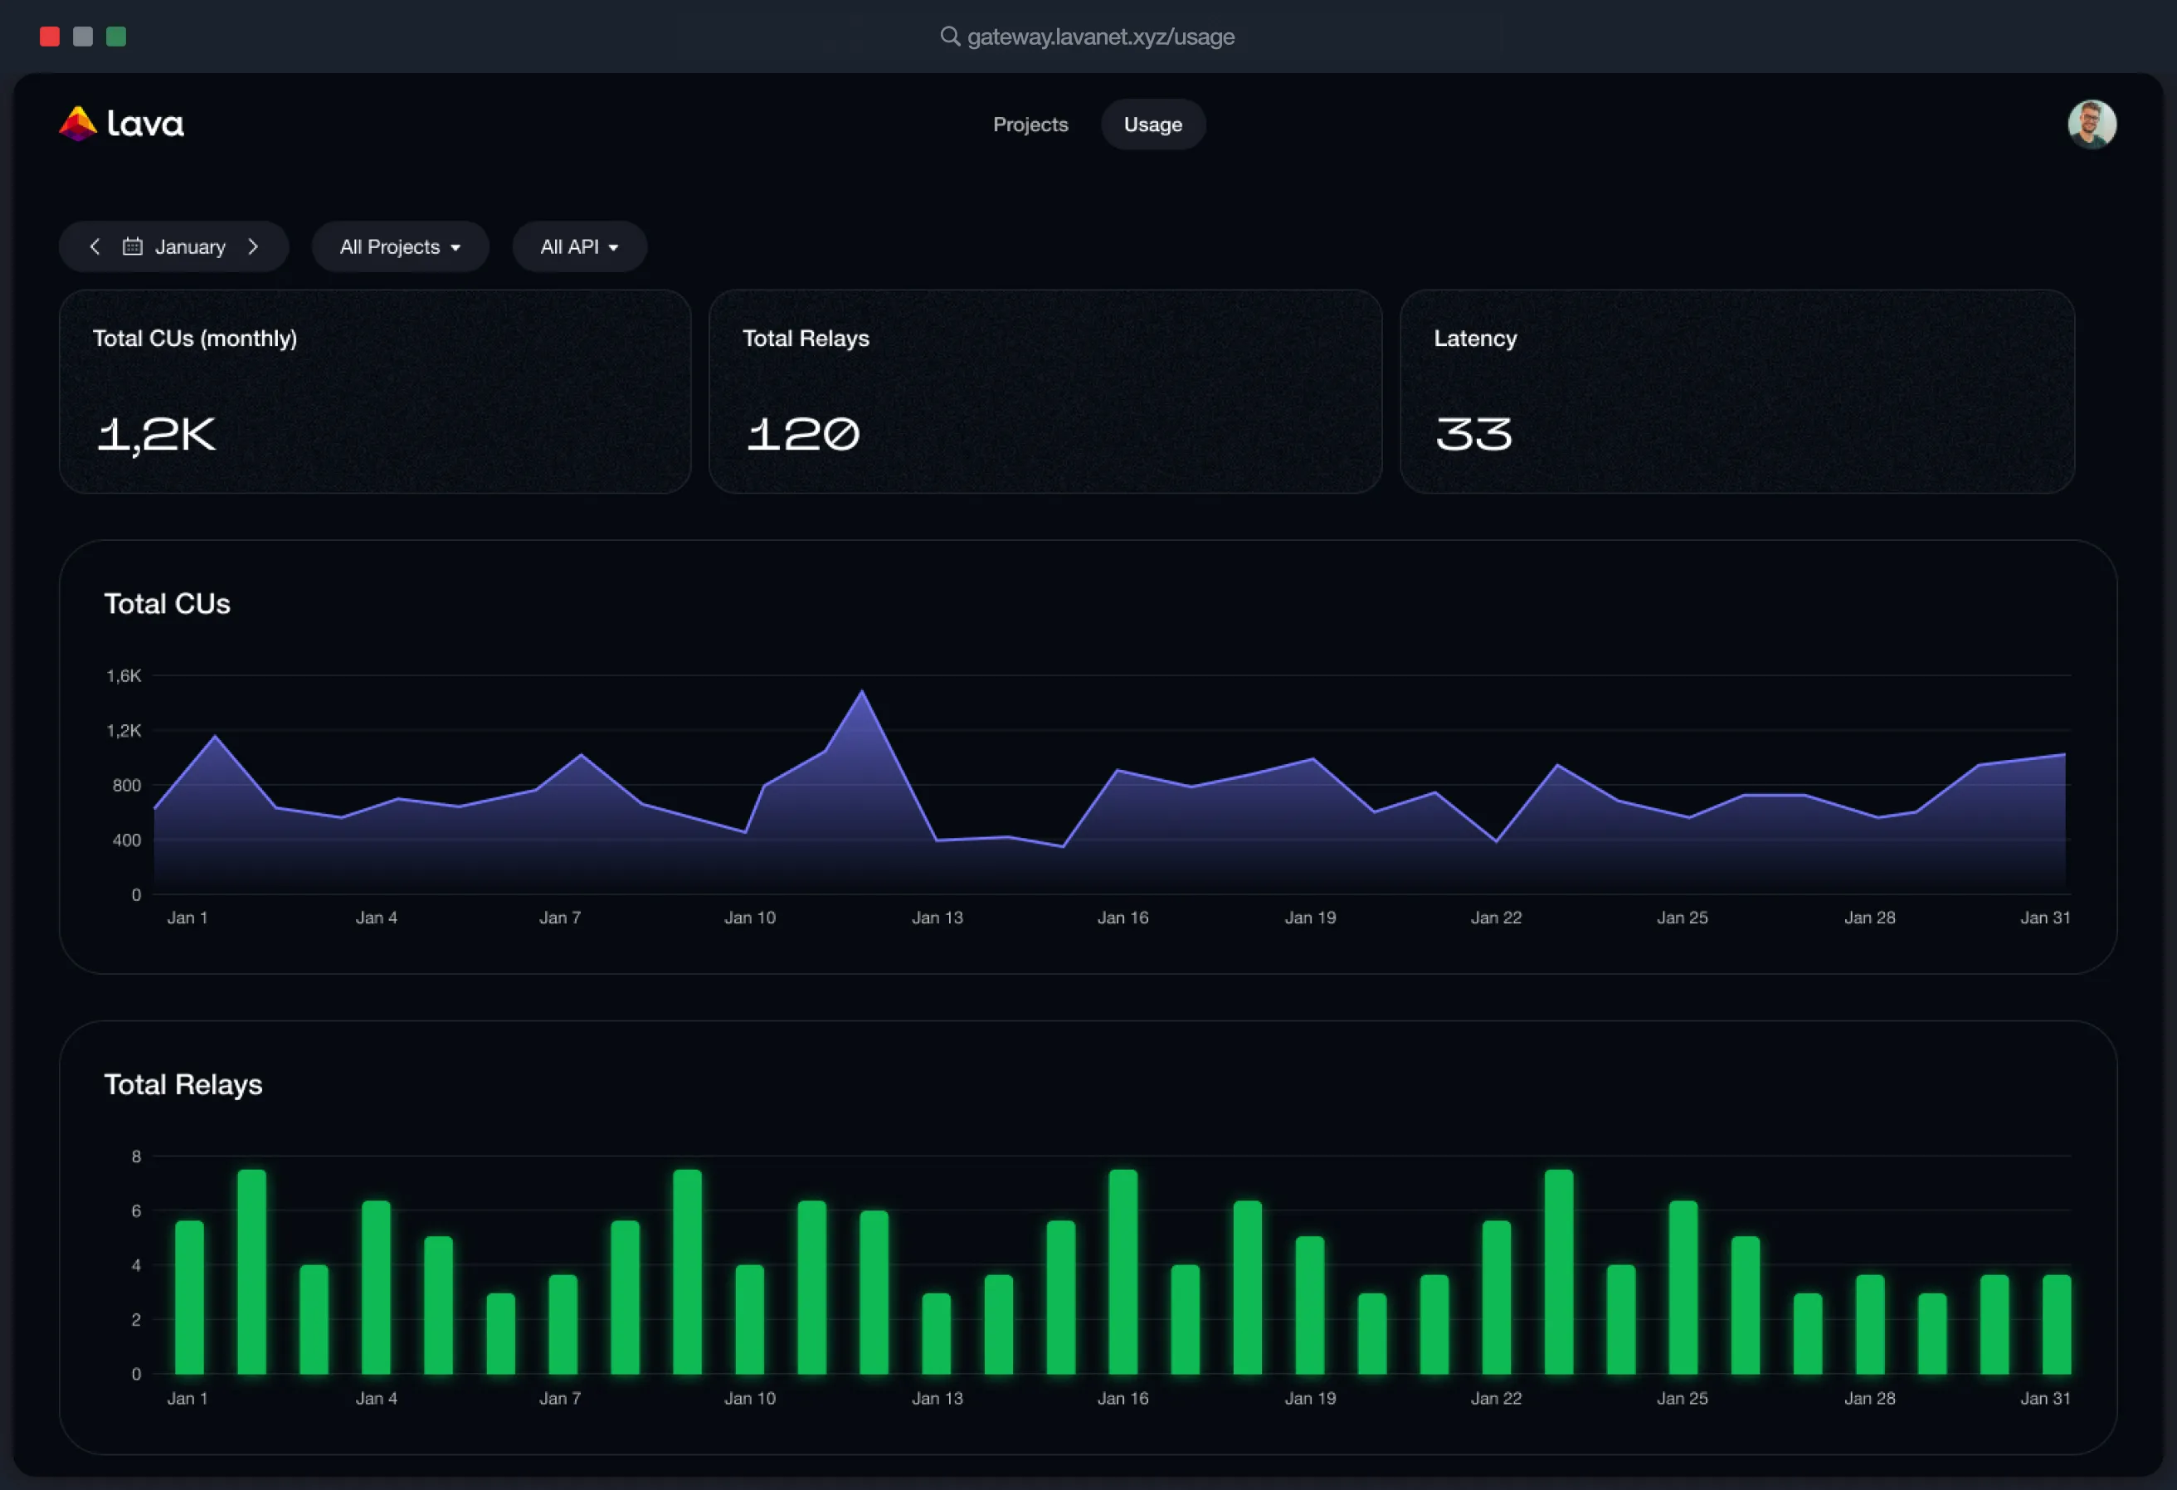The height and width of the screenshot is (1490, 2177).
Task: Click the search icon in address bar
Action: (x=949, y=37)
